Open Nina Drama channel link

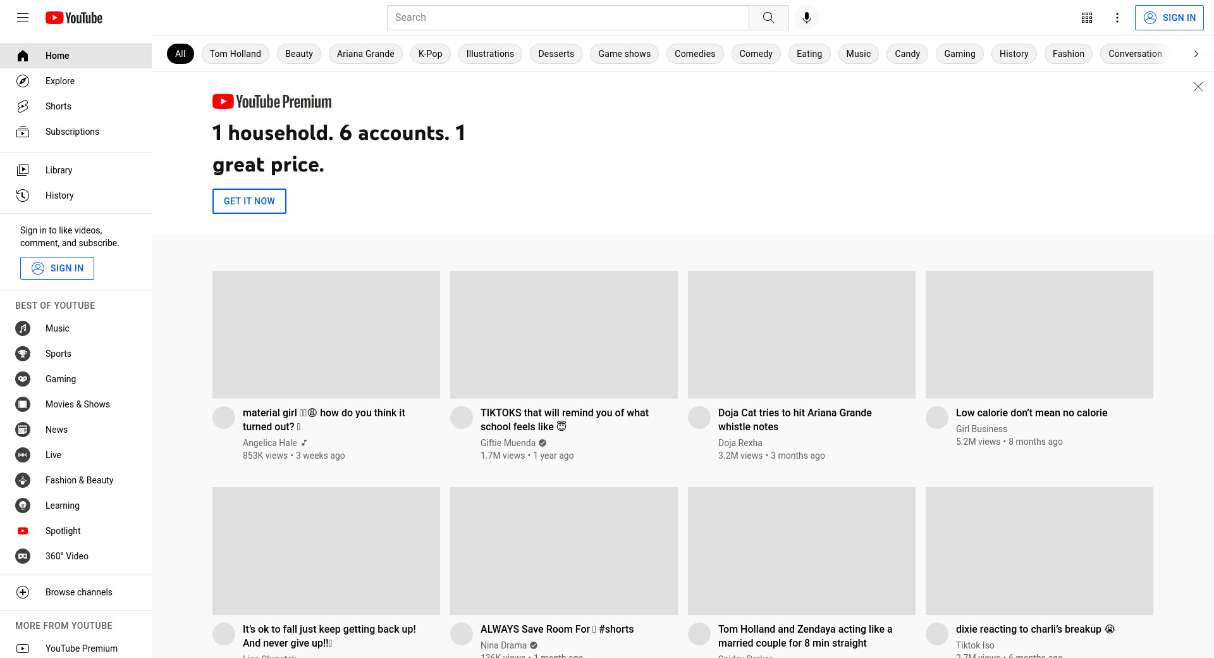(x=503, y=645)
